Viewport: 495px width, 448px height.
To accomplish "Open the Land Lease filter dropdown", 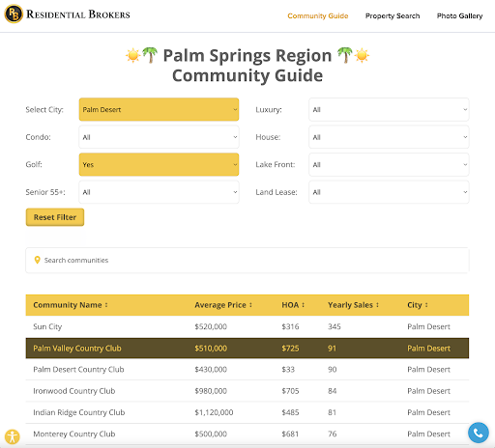I will point(389,192).
